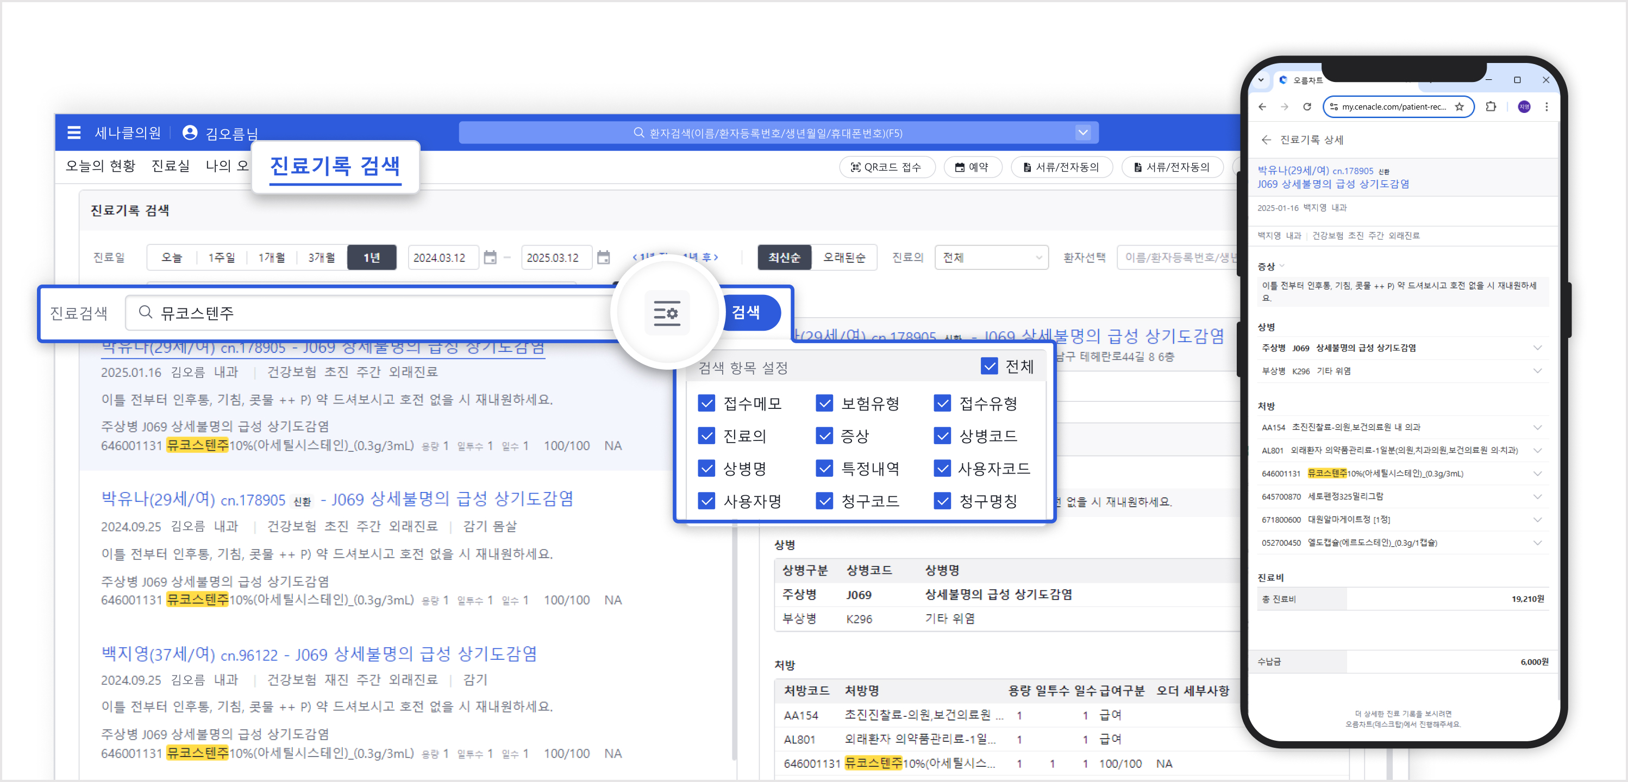The width and height of the screenshot is (1628, 782).
Task: Open the start date calendar picker
Action: pyautogui.click(x=490, y=258)
